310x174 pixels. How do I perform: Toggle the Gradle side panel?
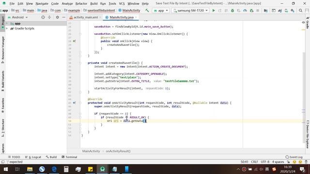point(308,22)
